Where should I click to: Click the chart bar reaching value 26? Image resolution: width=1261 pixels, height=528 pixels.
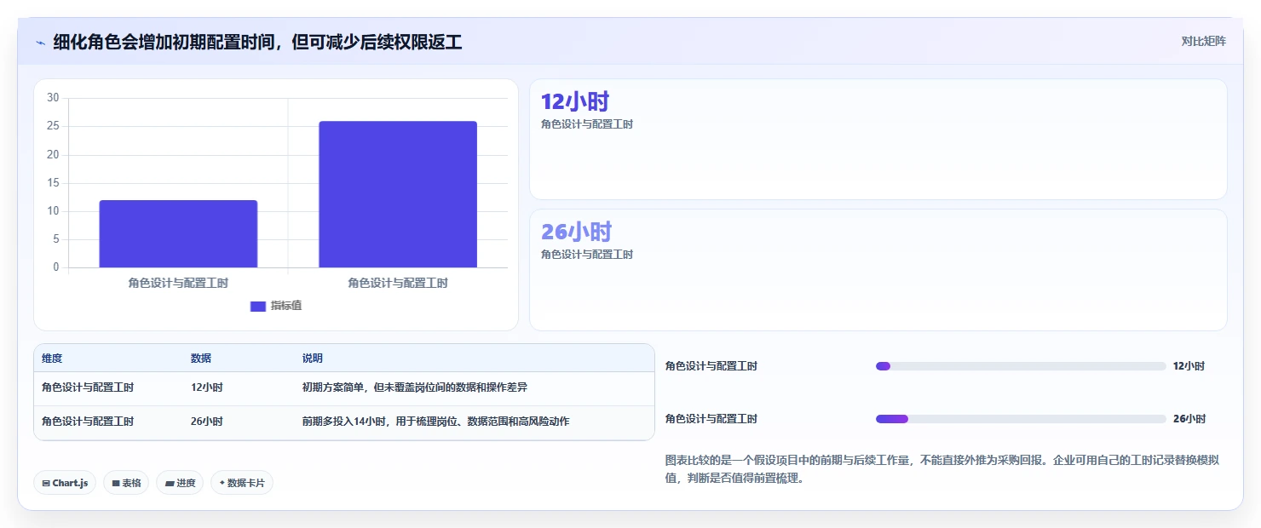398,194
